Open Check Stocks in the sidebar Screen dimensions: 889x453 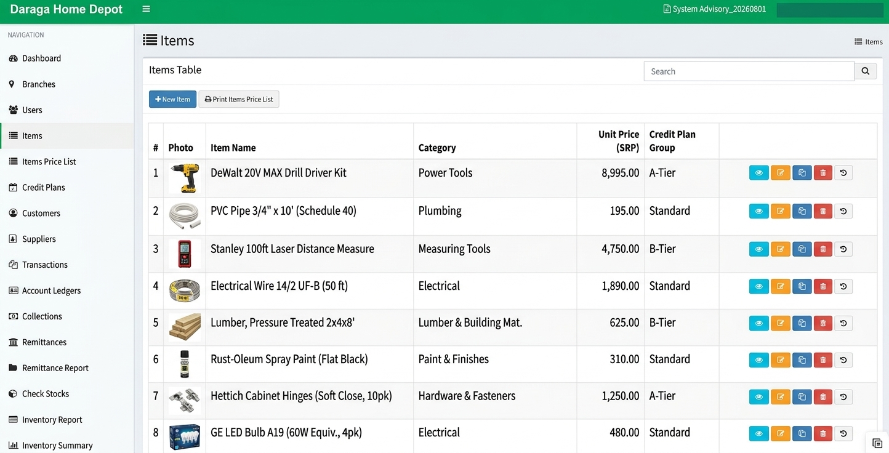(x=66, y=394)
